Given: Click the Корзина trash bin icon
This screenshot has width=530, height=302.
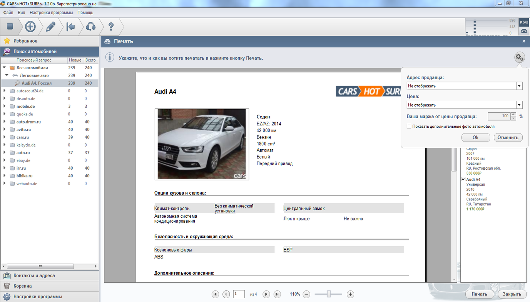Looking at the screenshot, I should click(x=7, y=286).
